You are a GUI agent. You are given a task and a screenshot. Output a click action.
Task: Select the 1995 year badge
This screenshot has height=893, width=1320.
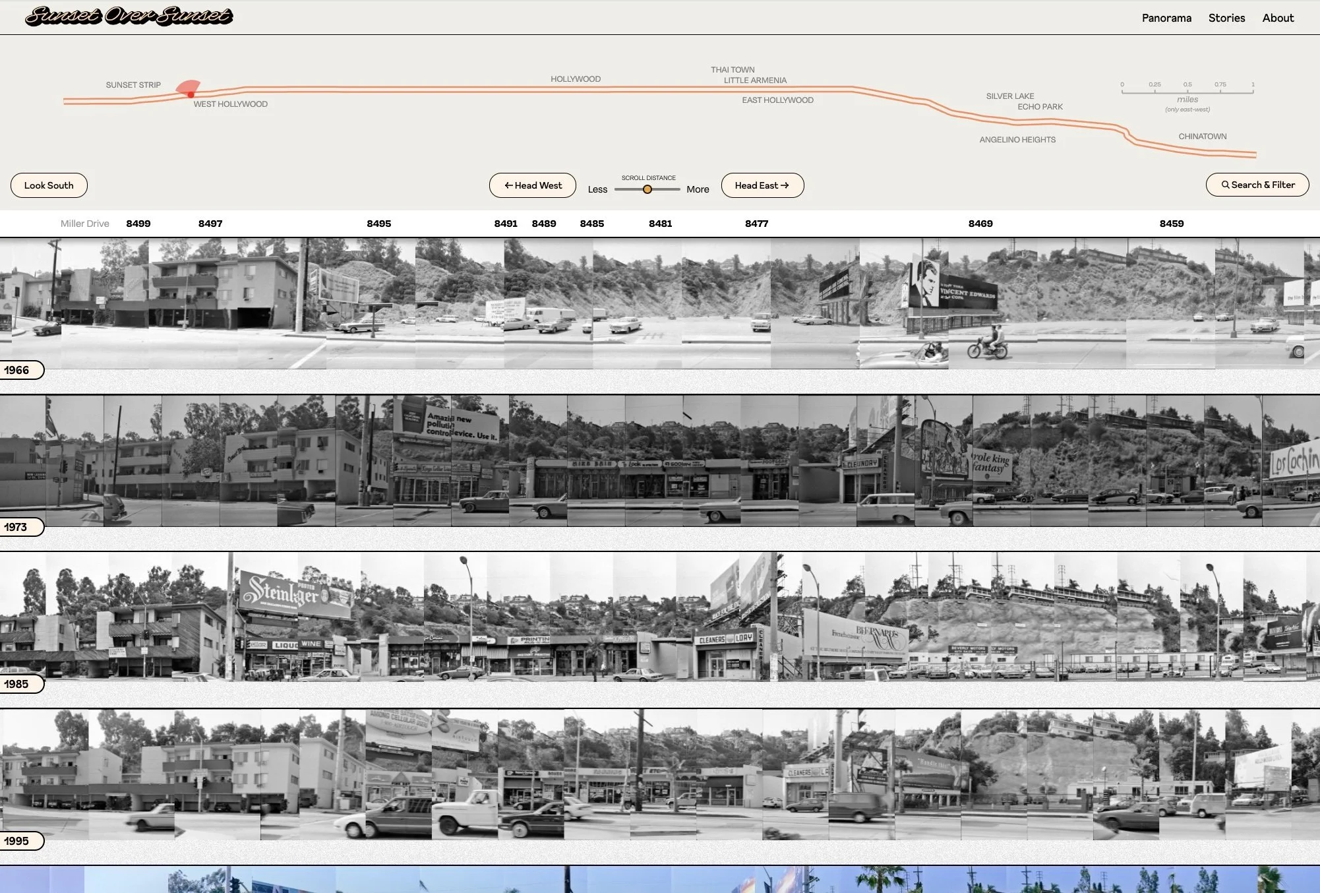(21, 841)
